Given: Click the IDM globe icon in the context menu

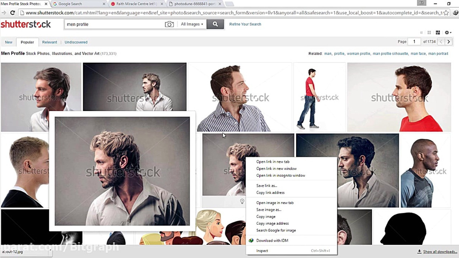Looking at the screenshot, I should (x=251, y=240).
